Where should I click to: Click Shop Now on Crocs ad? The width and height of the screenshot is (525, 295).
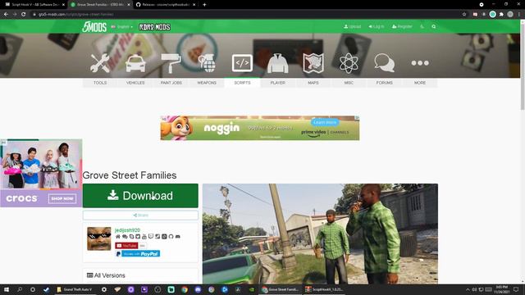click(x=62, y=198)
